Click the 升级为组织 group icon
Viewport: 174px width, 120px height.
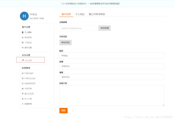22,73
